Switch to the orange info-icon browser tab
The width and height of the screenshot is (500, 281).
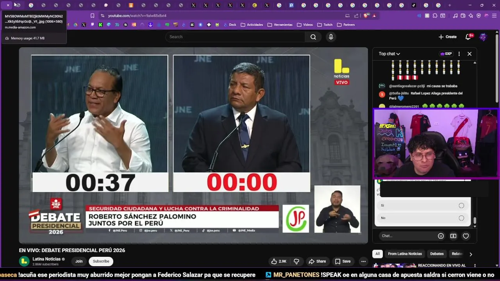pyautogui.click(x=131, y=5)
